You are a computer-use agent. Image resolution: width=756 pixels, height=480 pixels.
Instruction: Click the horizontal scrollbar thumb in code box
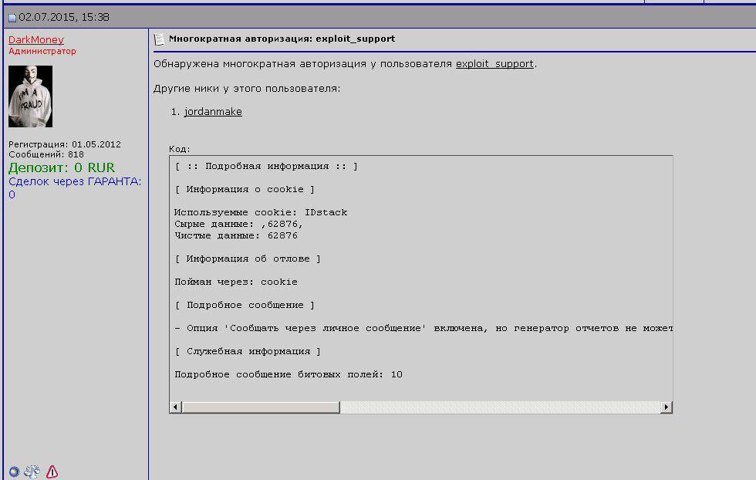261,407
